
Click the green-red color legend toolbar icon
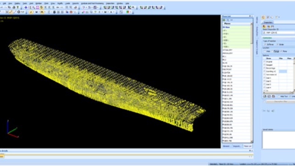128,12
